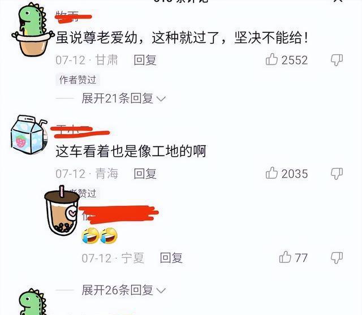
Task: Click the 作者赞过 tag under first comment
Action: tap(77, 80)
